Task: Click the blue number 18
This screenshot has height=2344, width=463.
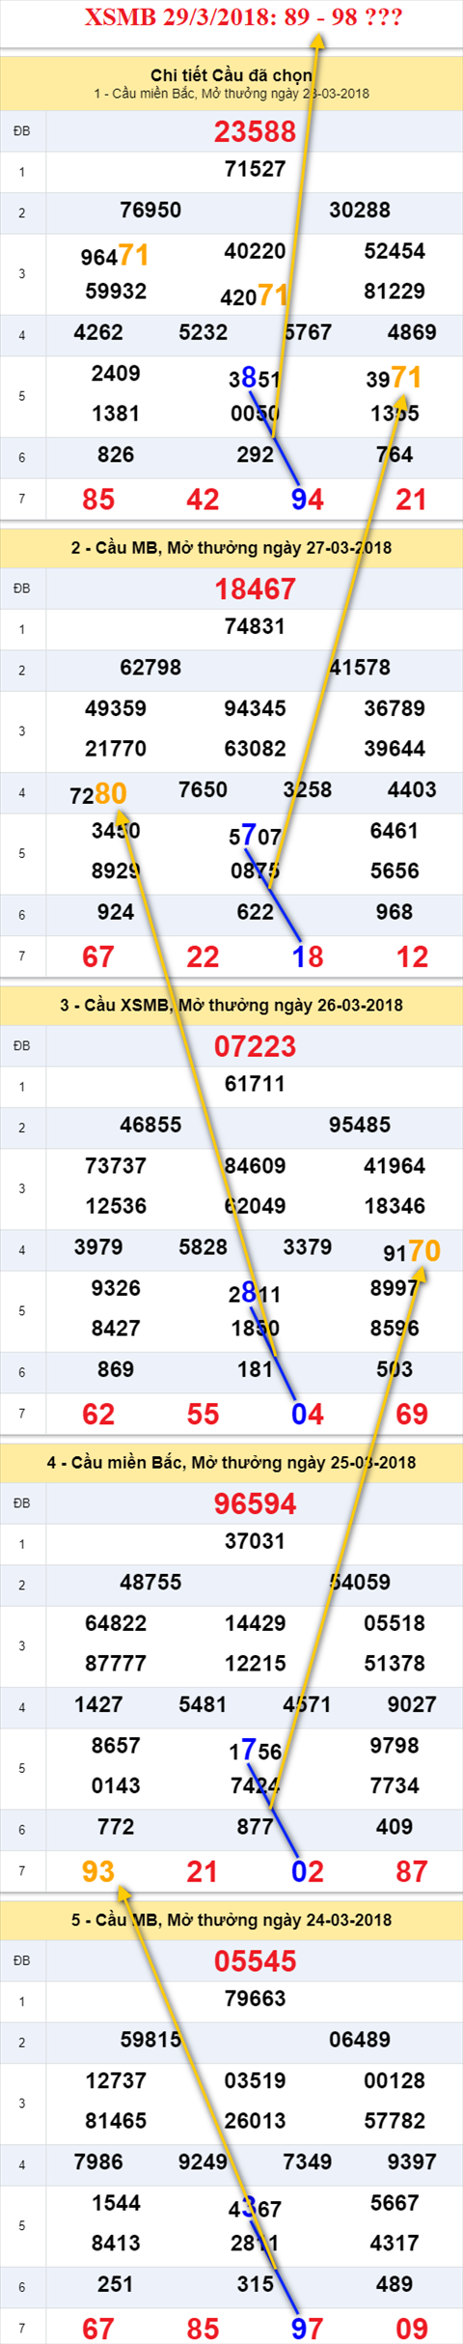Action: [x=308, y=957]
